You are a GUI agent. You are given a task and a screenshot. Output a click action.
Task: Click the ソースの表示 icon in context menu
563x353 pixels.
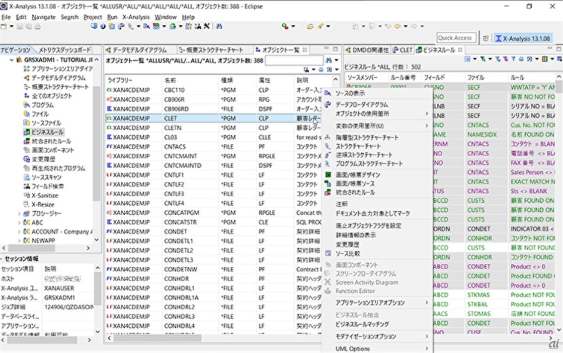(327, 93)
